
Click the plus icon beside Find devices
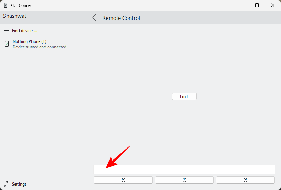(x=7, y=31)
